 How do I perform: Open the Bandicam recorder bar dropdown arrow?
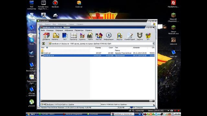(x=168, y=111)
